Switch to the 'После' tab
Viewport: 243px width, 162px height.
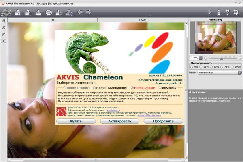(x=143, y=19)
